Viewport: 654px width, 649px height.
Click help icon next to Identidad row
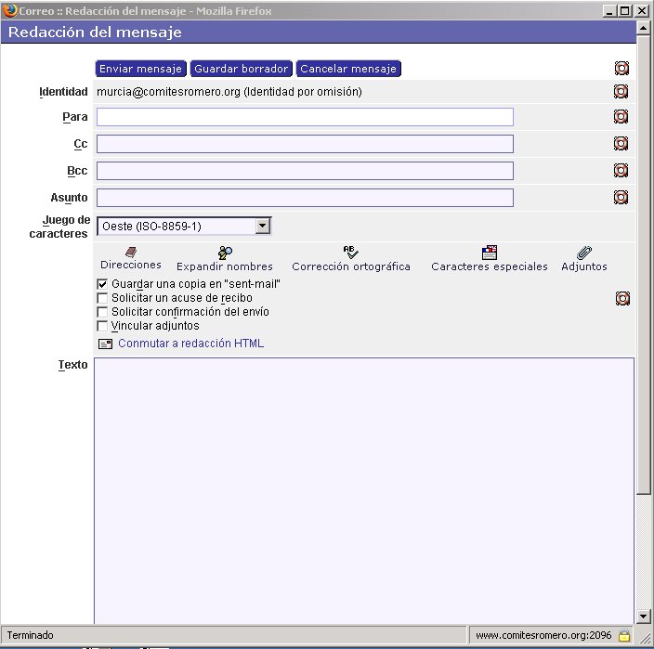[621, 92]
